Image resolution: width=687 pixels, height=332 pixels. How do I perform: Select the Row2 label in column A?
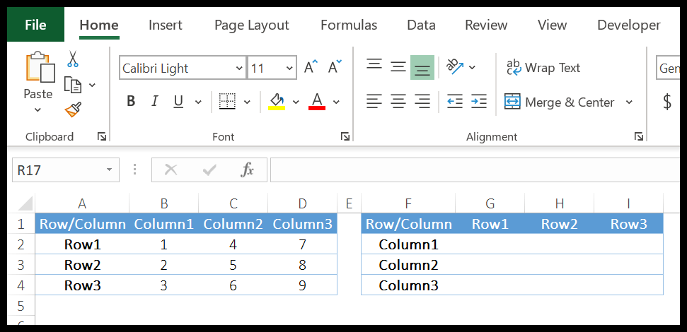coord(82,265)
